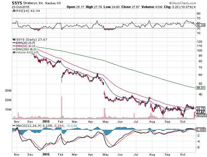Click the red down-arrow change indicator
207x157 pixels.
click(195, 7)
